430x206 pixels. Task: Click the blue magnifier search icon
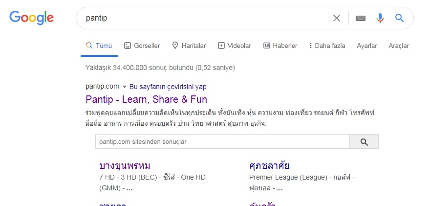[399, 18]
